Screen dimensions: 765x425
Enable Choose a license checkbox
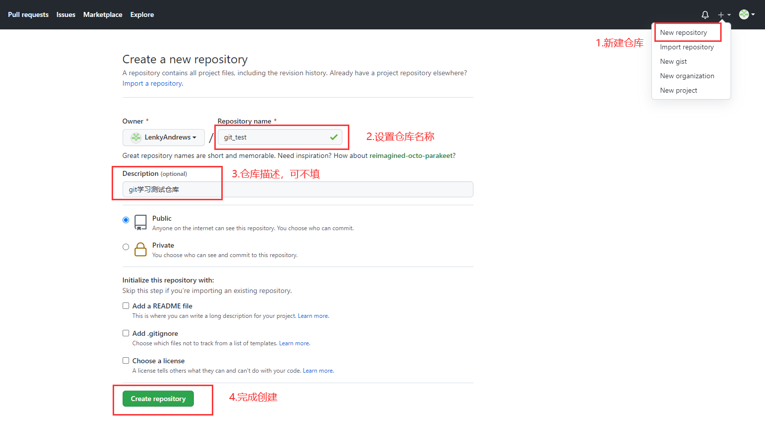(126, 361)
